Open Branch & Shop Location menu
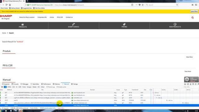This screenshot has width=199, height=112. (x=27, y=17)
